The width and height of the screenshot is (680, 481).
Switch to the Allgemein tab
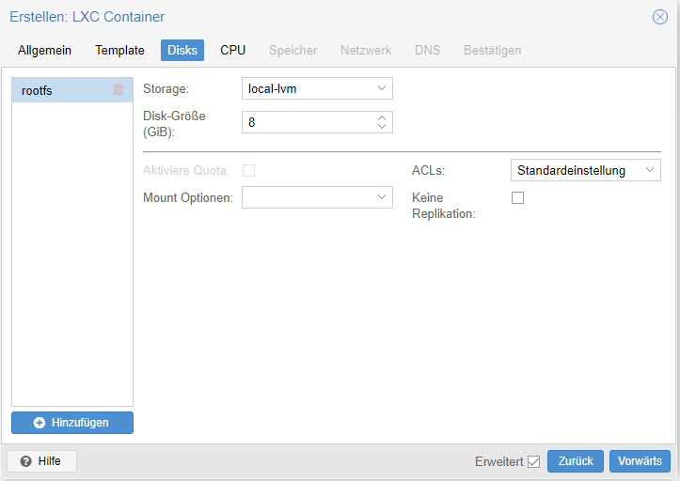point(45,50)
